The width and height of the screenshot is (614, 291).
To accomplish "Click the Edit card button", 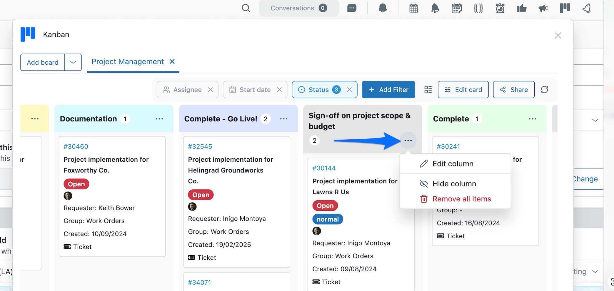I will click(x=463, y=90).
